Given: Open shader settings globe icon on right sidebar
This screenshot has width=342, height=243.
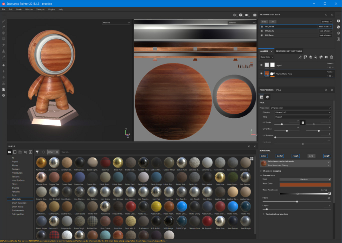Looking at the screenshot, I should [338, 27].
